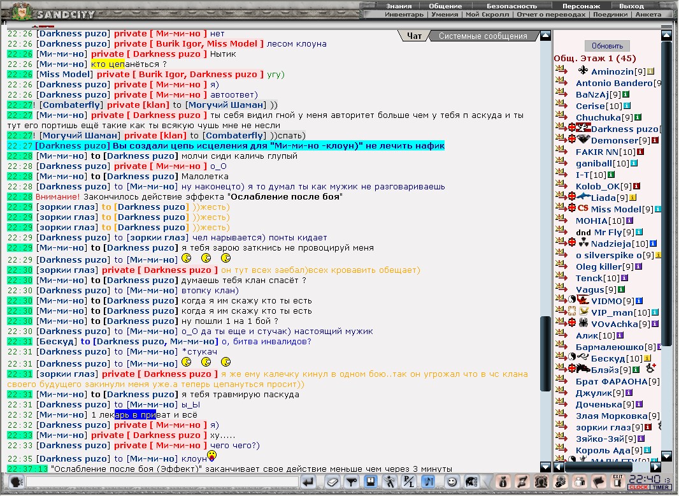
Task: Switch to Системные сообщения tab
Action: tap(483, 36)
